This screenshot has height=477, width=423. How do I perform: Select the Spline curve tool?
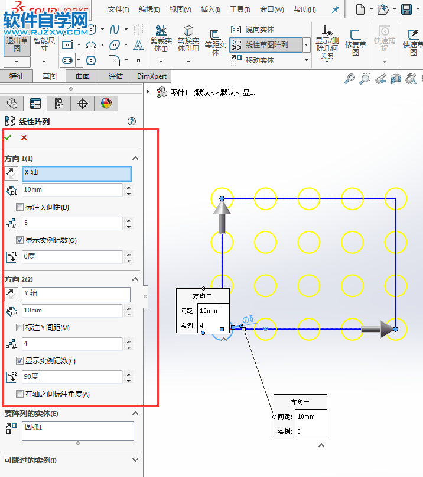point(115,30)
